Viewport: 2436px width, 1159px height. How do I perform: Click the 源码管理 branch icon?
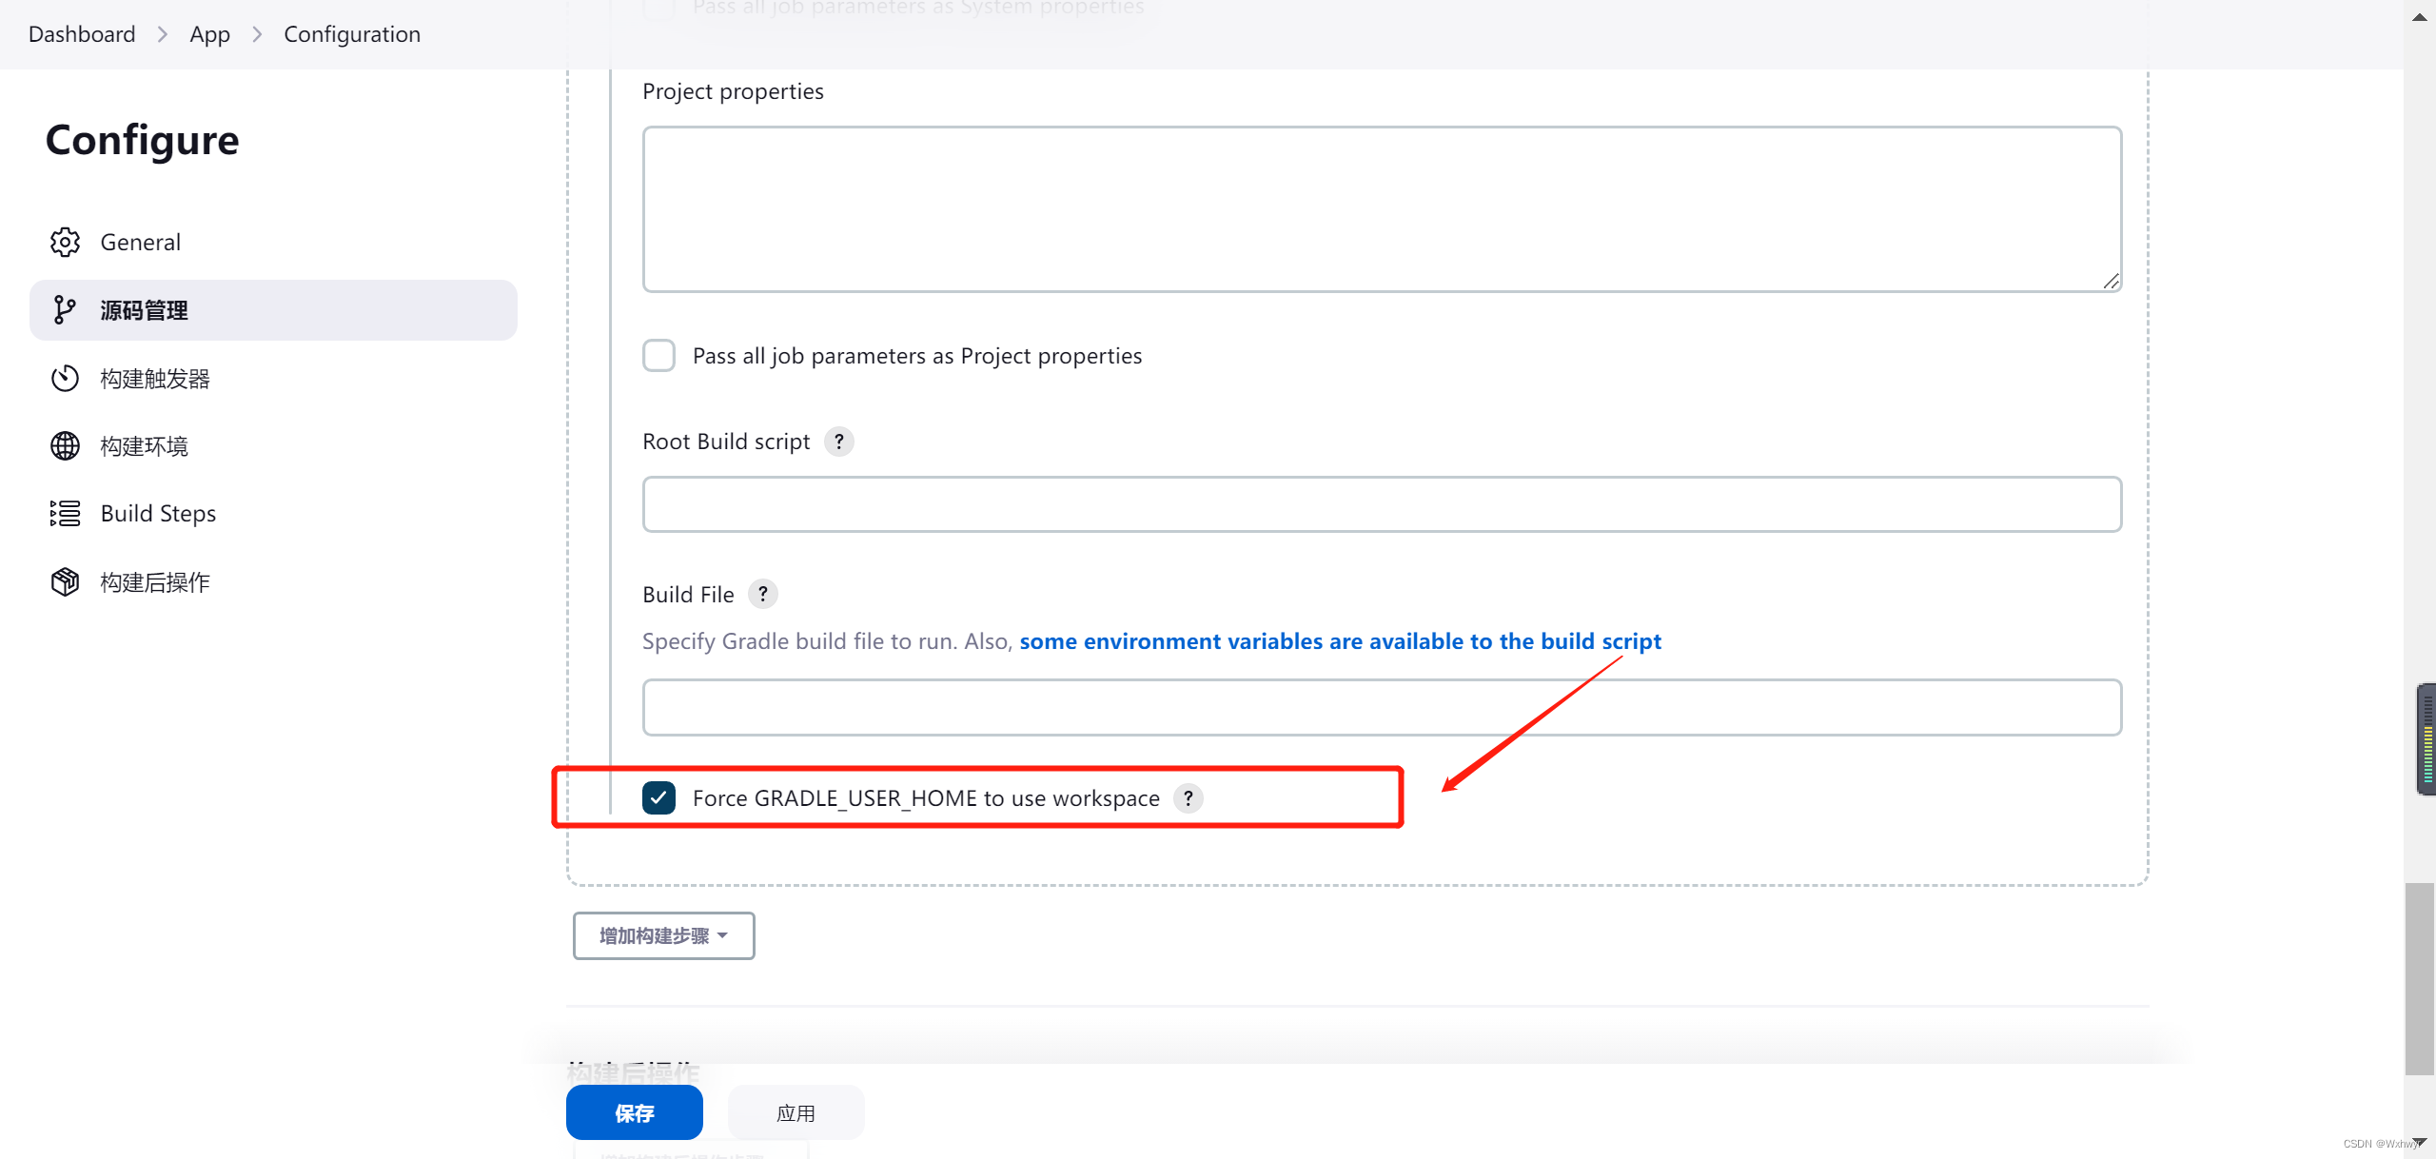point(65,310)
